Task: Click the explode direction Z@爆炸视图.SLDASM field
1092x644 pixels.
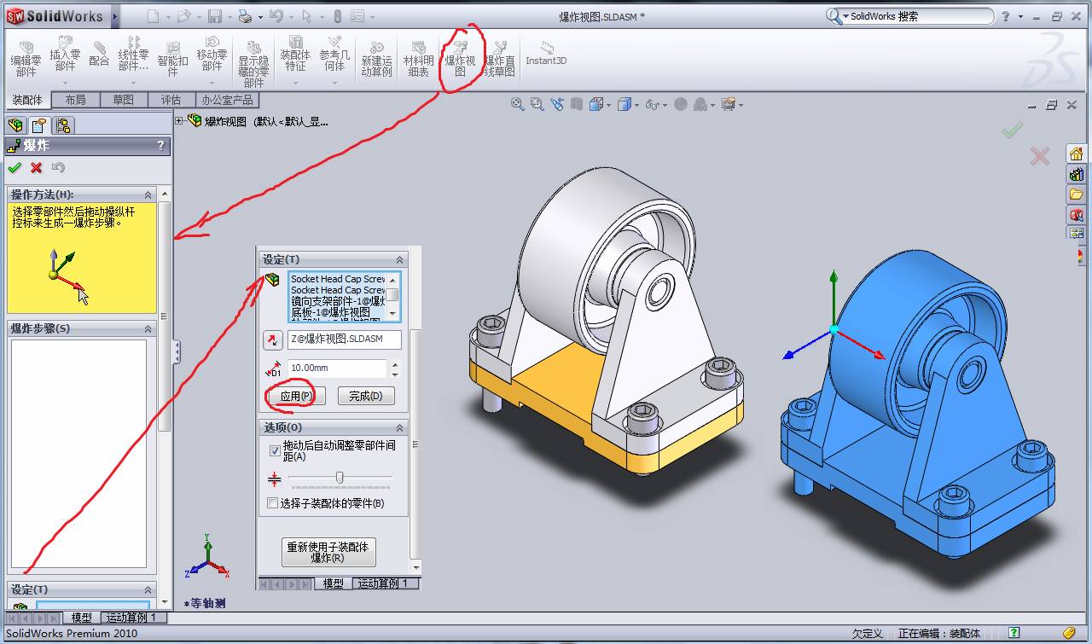Action: tap(344, 339)
